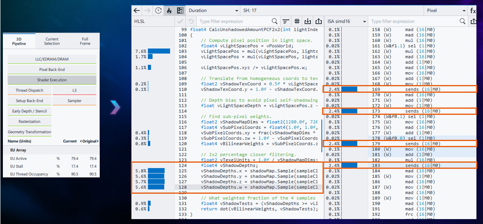483x224 pixels.
Task: Click search icon in HLSL filter
Action: click(x=275, y=21)
